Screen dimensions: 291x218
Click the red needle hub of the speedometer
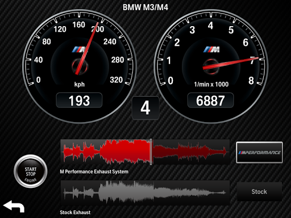coord(80,66)
